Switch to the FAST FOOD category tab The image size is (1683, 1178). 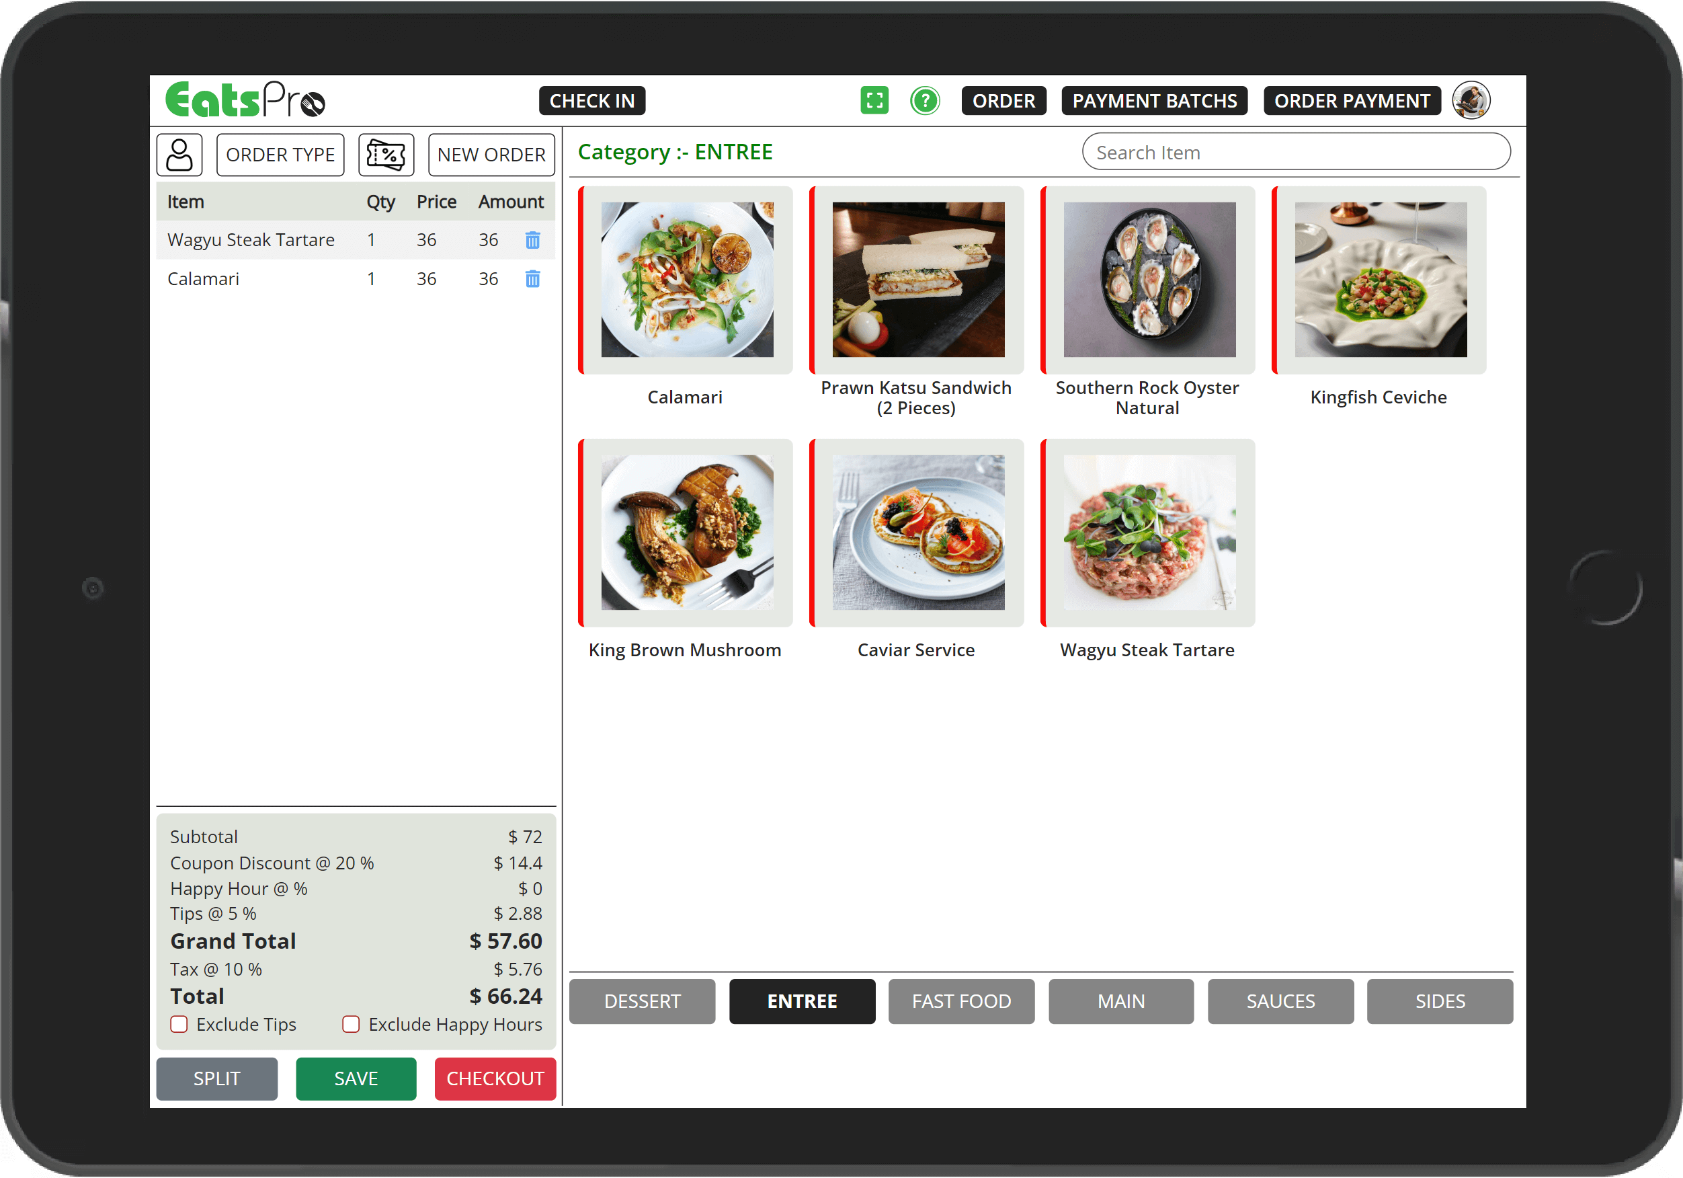pyautogui.click(x=961, y=1001)
